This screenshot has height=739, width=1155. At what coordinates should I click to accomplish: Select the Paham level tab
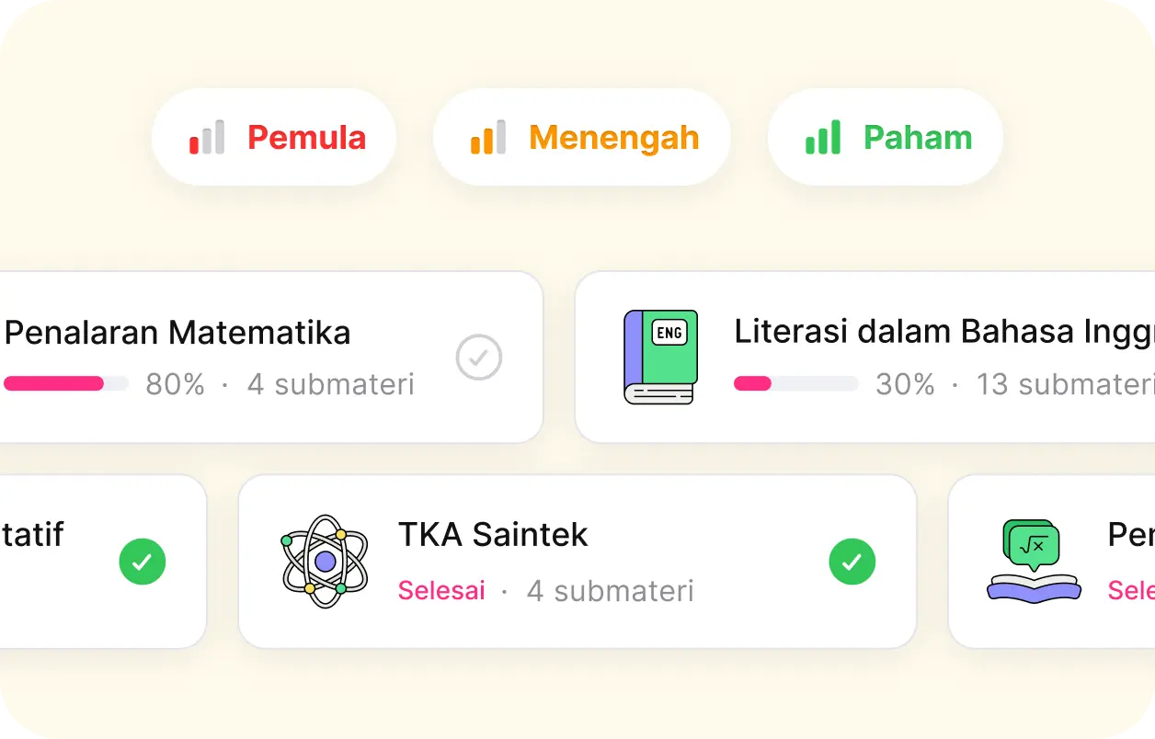pyautogui.click(x=886, y=138)
